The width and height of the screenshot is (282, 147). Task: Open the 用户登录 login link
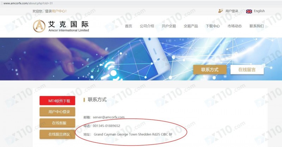pyautogui.click(x=232, y=11)
